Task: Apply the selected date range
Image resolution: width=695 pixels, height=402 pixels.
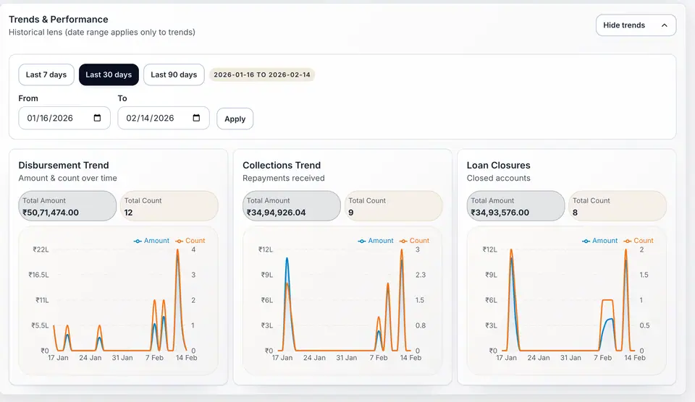Action: click(x=235, y=119)
